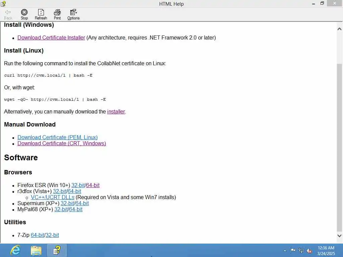The image size is (343, 257).
Task: Refresh the help page
Action: pos(41,15)
